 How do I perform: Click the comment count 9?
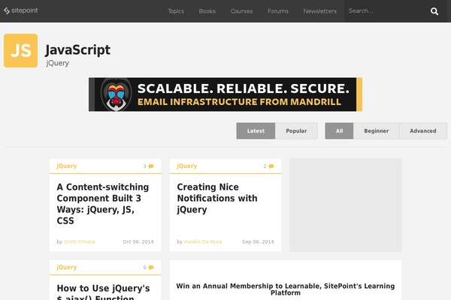tap(144, 268)
